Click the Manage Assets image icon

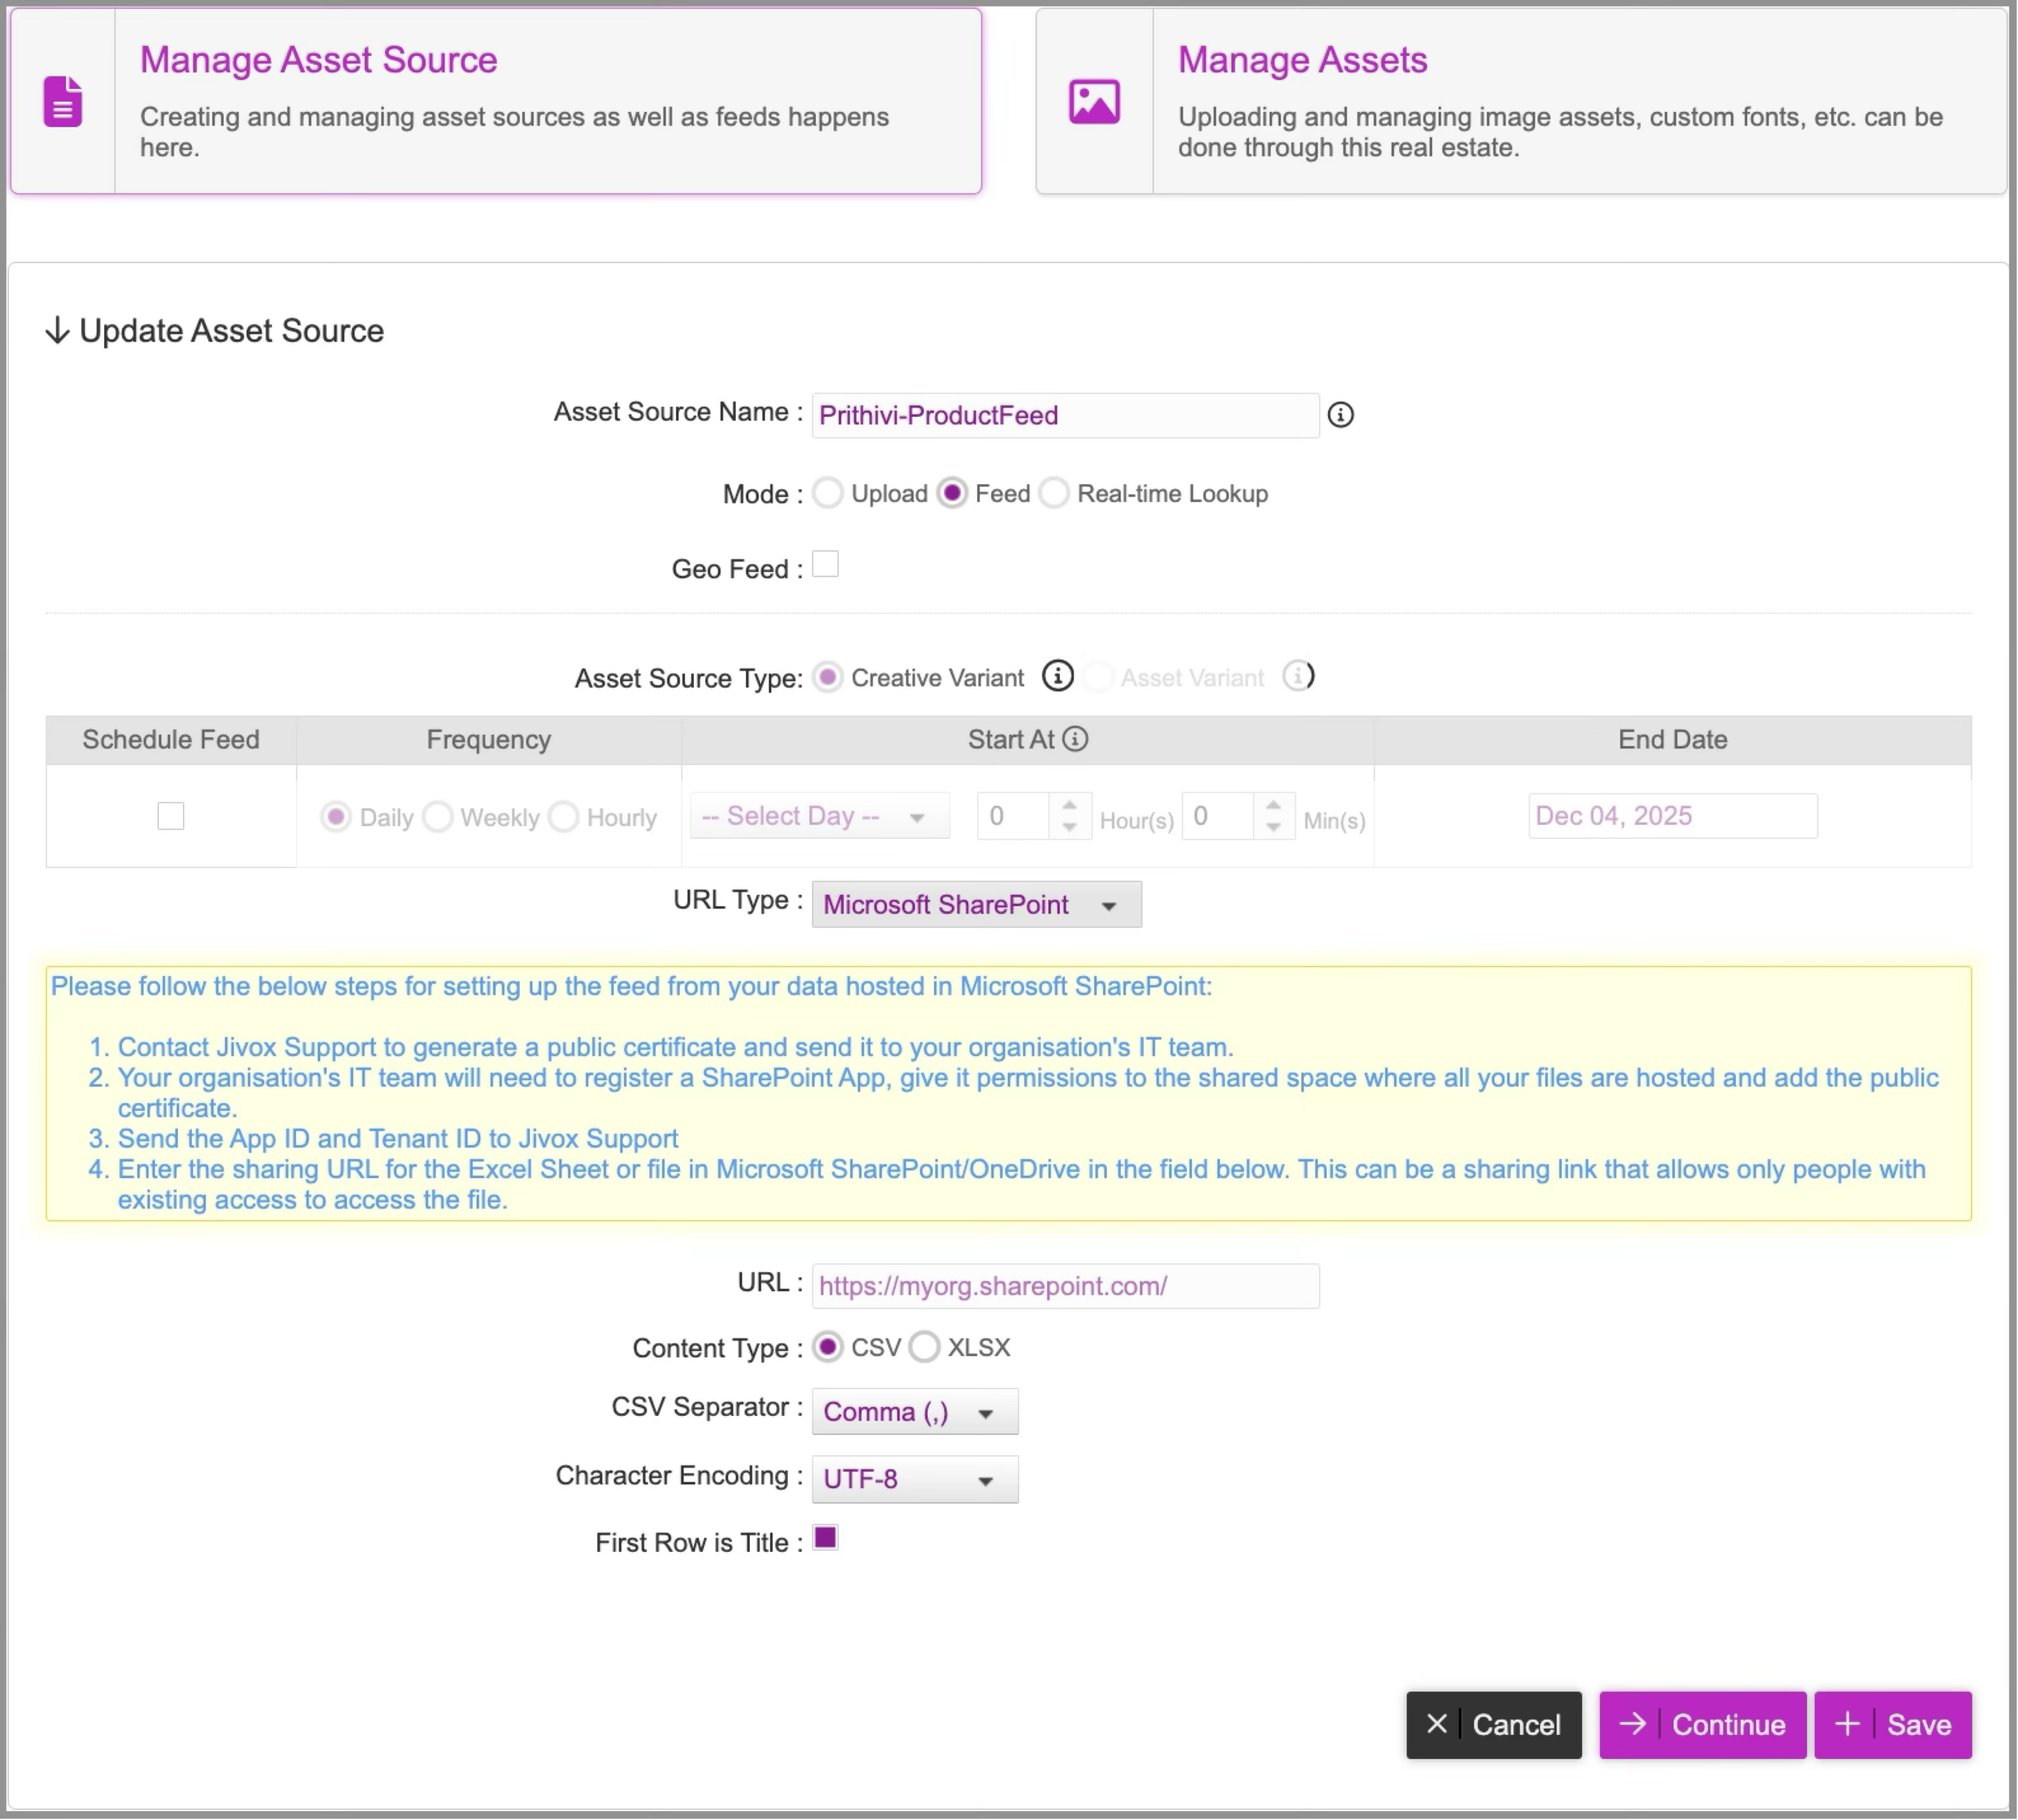pos(1094,101)
